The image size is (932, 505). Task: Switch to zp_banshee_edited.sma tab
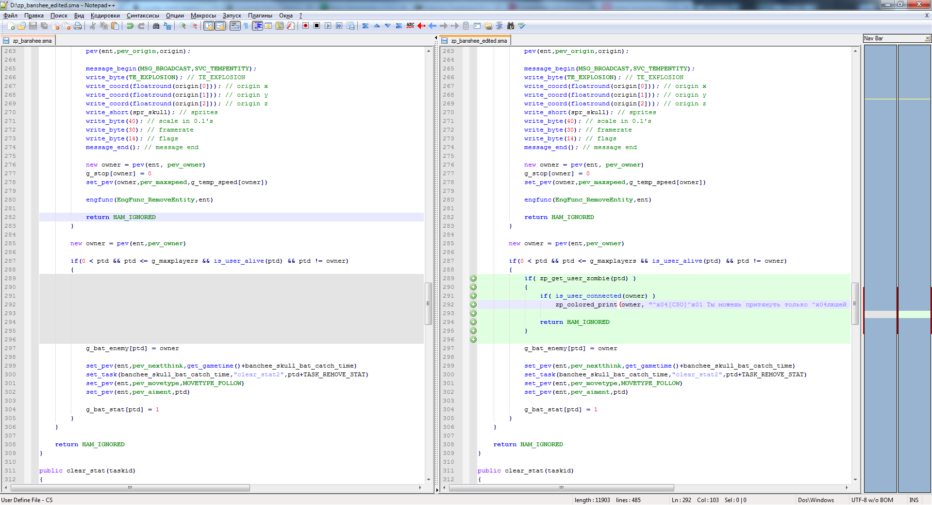pos(475,41)
